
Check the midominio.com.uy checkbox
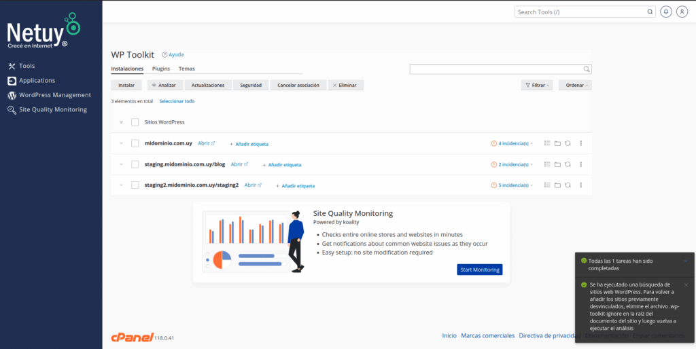tap(135, 143)
